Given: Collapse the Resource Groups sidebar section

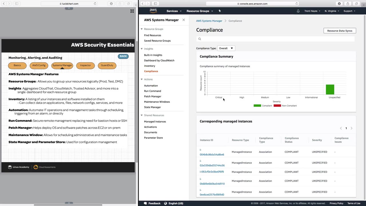Looking at the screenshot, I should tap(142, 29).
